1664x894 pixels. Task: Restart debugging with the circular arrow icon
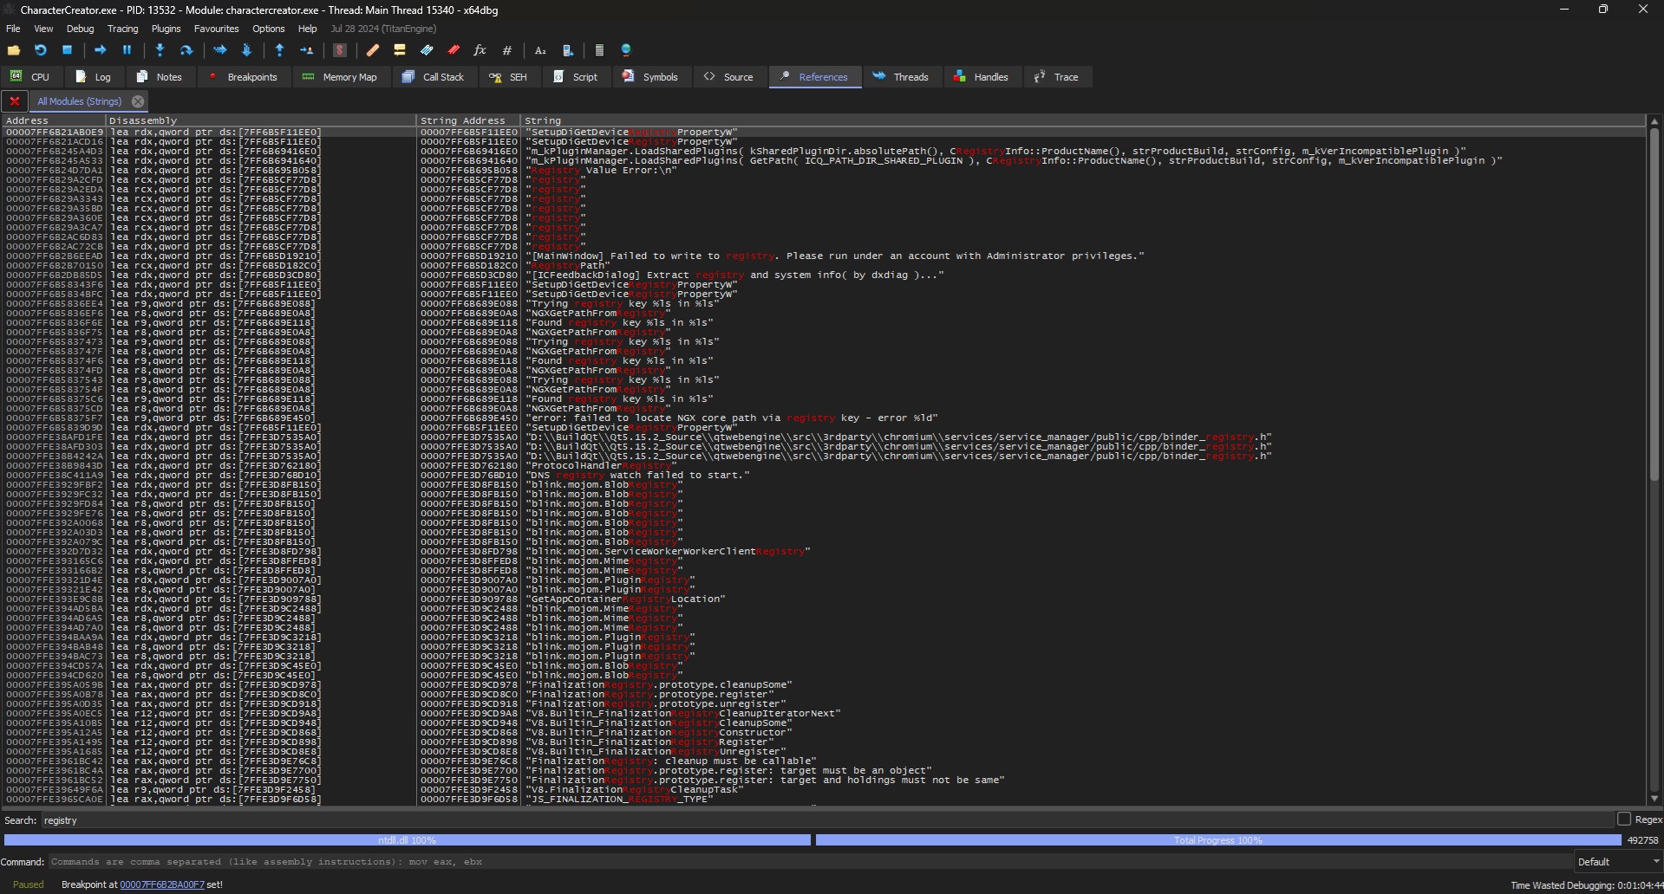tap(40, 50)
